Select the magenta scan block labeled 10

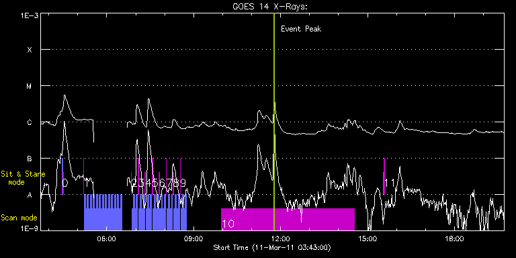[288, 219]
